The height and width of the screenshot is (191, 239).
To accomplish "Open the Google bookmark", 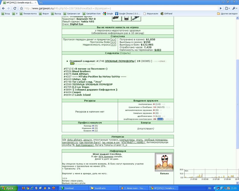I will [108, 14].
